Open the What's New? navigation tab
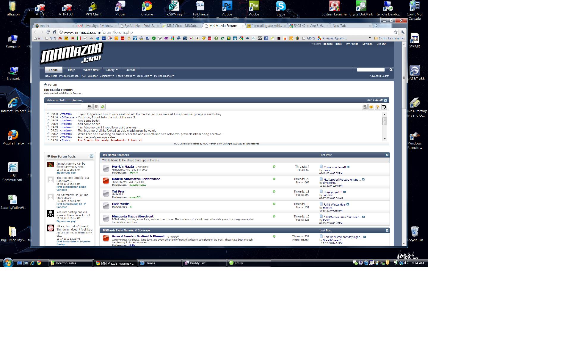Viewport: 571px width, 356px height. pyautogui.click(x=92, y=70)
